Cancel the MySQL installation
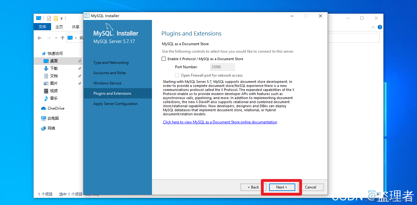The width and height of the screenshot is (417, 205). [310, 187]
